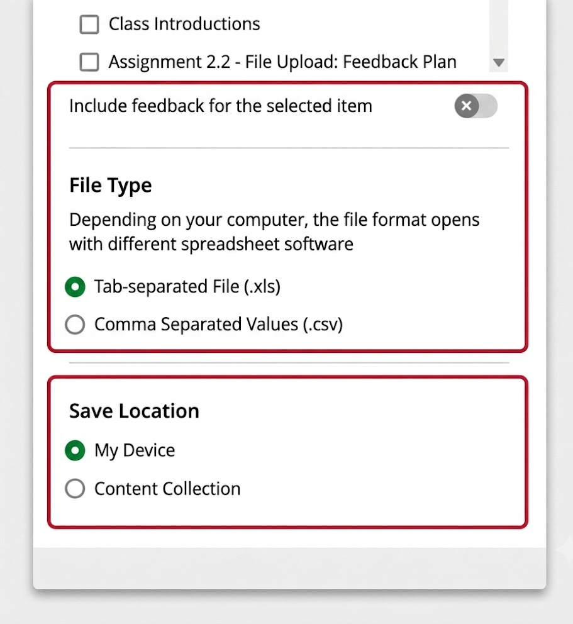Check the Assignment 2.2 File Upload checkbox
This screenshot has height=624, width=573.
(x=89, y=62)
